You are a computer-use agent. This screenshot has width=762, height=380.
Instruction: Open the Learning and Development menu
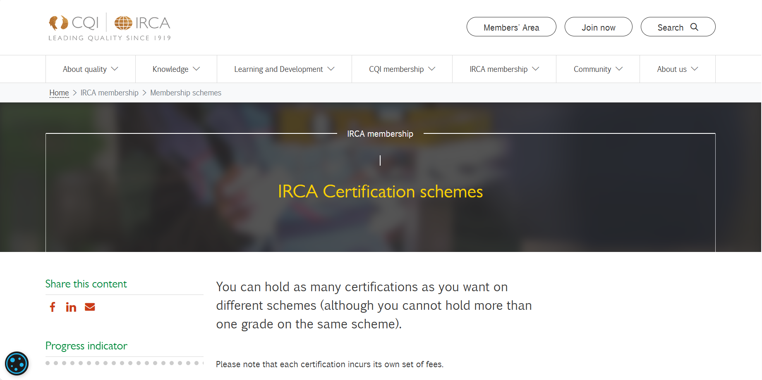tap(284, 69)
